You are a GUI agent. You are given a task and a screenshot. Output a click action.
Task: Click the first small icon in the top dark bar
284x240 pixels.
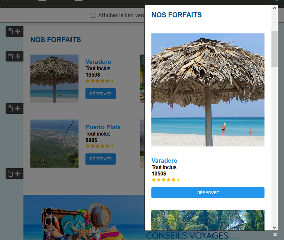[x=41, y=1]
